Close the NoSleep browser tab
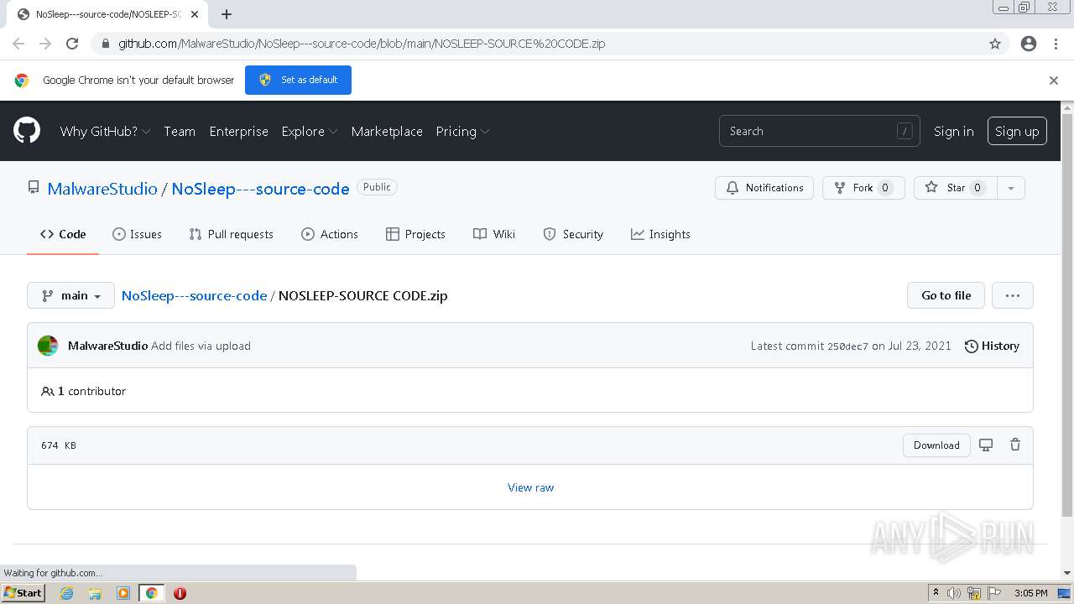The height and width of the screenshot is (604, 1074). click(195, 14)
